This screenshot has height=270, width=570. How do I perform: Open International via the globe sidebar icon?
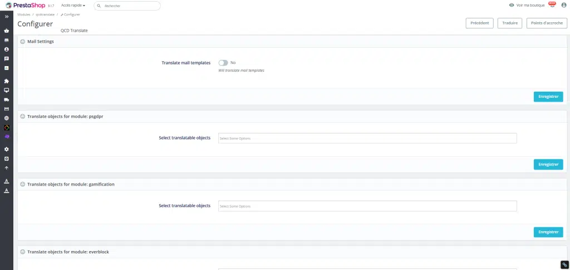(7, 118)
